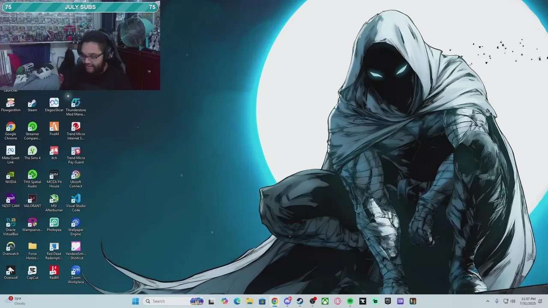
Task: Select the Meta Quest Link shortcut
Action: [x=11, y=155]
